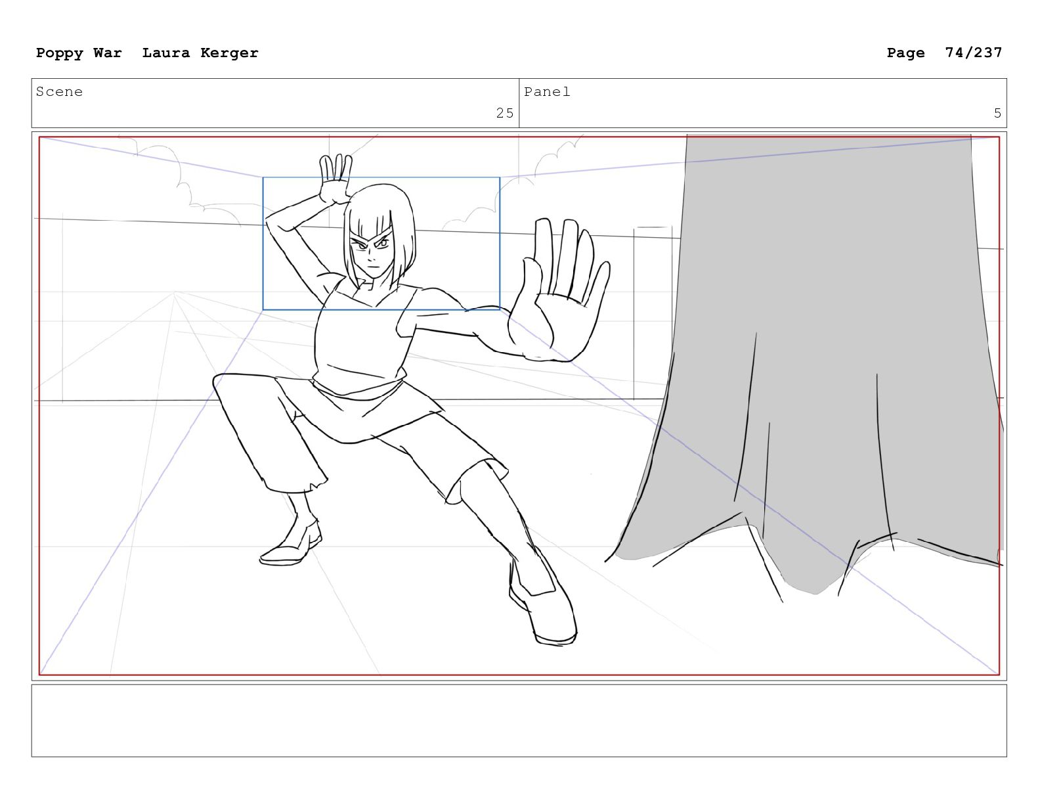Click the 'Page 74/237' page number

pos(944,53)
